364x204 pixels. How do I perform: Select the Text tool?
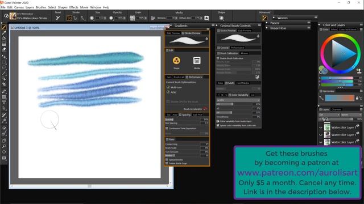tap(4, 103)
